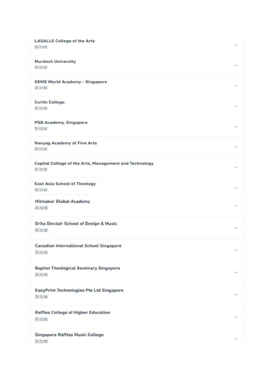The height and width of the screenshot is (392, 277).
Task: Select the Murdoch University title text
Action: [55, 62]
